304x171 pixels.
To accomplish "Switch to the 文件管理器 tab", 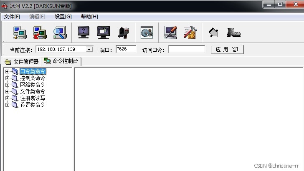I will tap(22, 62).
